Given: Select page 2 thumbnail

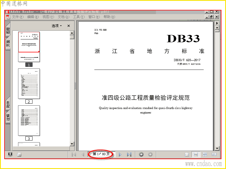Looking at the screenshot, I should 29,84.
